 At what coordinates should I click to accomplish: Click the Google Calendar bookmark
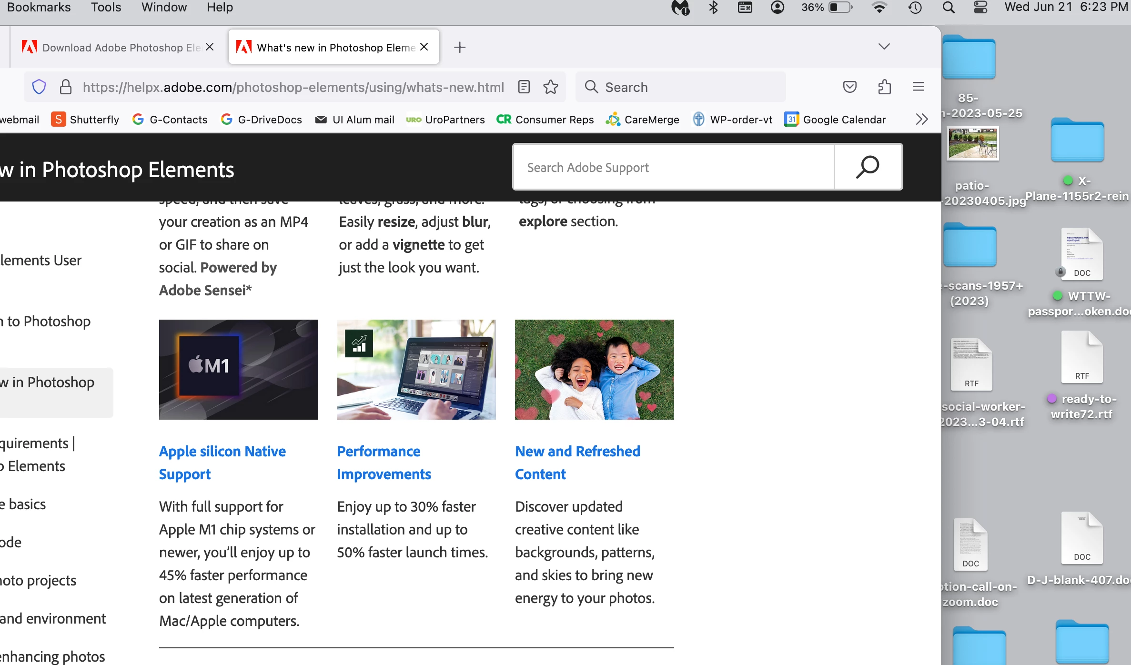tap(835, 119)
